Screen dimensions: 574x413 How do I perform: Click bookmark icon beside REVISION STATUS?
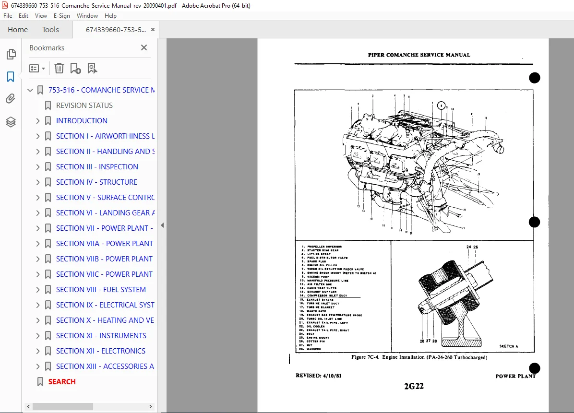48,106
